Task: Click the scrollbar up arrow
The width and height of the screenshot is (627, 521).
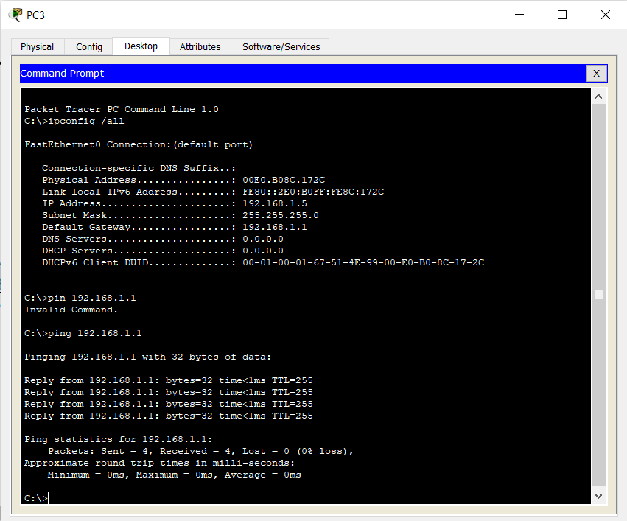Action: click(x=598, y=95)
